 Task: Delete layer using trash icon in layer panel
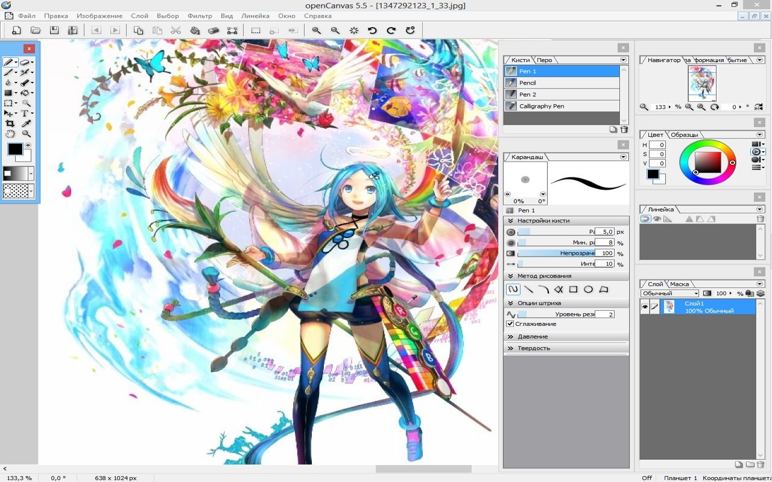coord(759,465)
